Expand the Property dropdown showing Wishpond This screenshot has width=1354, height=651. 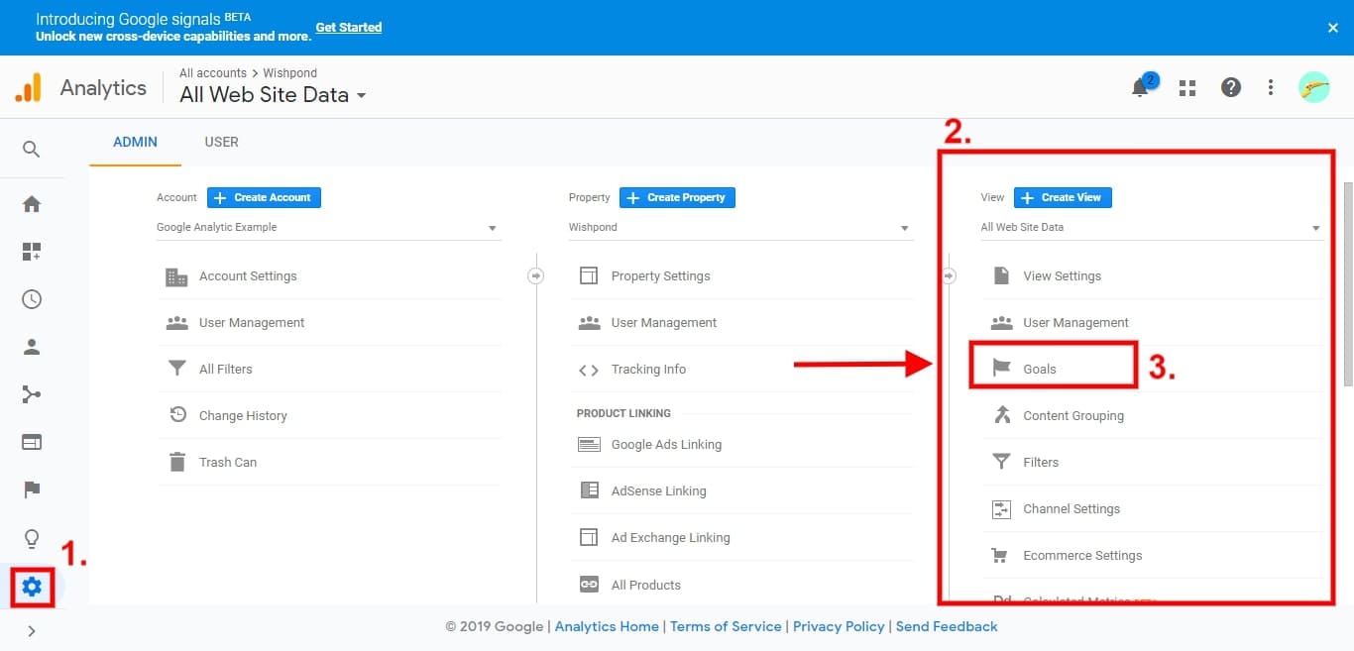pyautogui.click(x=739, y=228)
